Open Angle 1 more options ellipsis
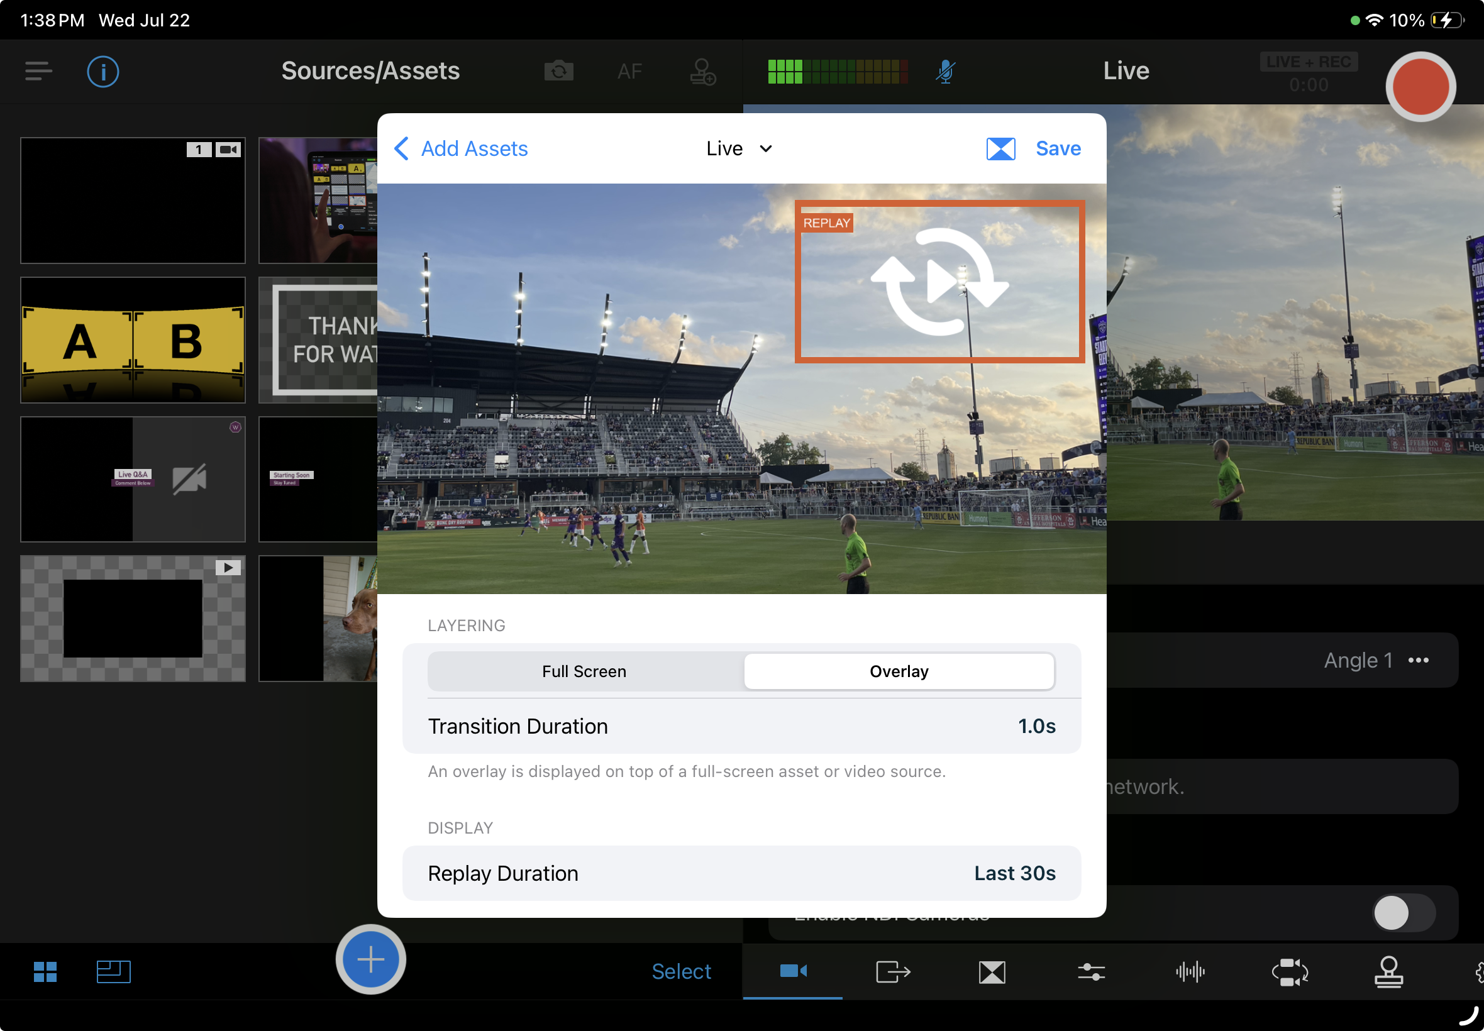 [x=1419, y=660]
